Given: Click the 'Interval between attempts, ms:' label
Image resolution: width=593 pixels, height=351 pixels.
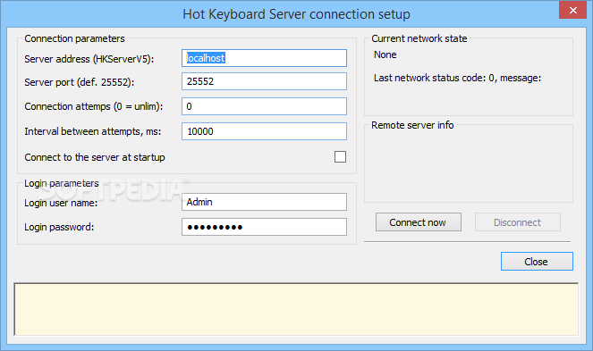Looking at the screenshot, I should point(93,131).
